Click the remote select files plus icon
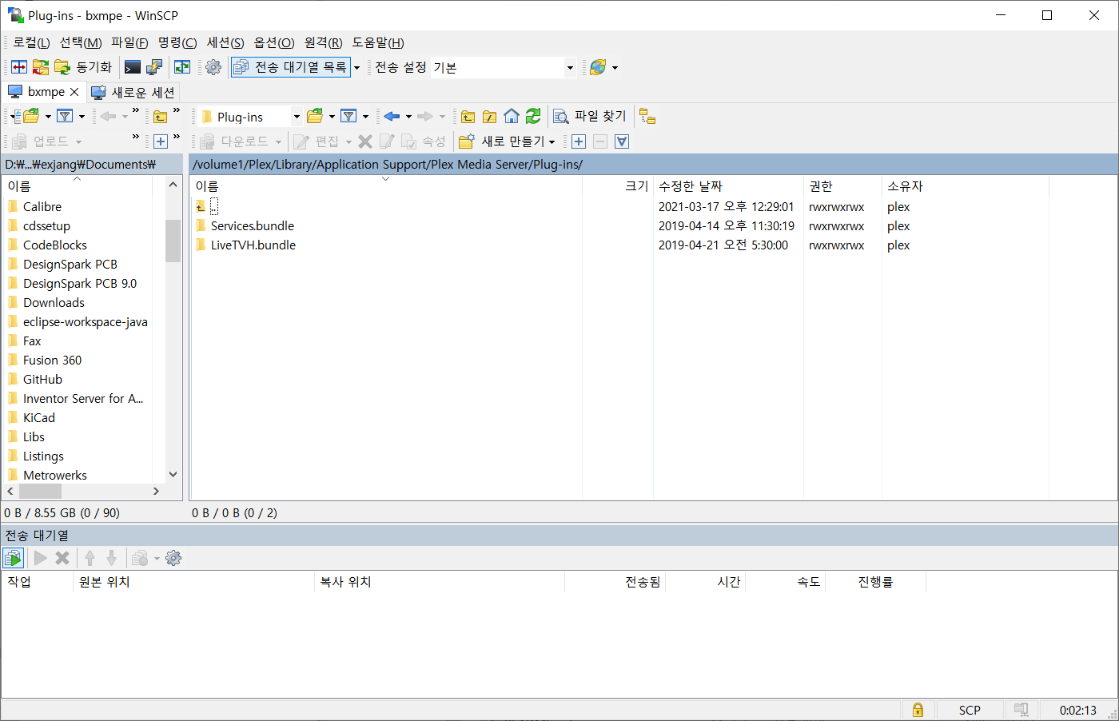The width and height of the screenshot is (1119, 721). [579, 141]
